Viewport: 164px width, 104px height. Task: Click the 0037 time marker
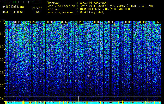point(111,22)
